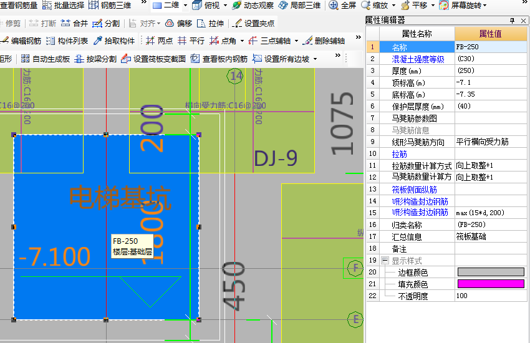This screenshot has height=343, width=530.
Task: Open dropdown arrow next to 俯视
Action: coord(226,6)
